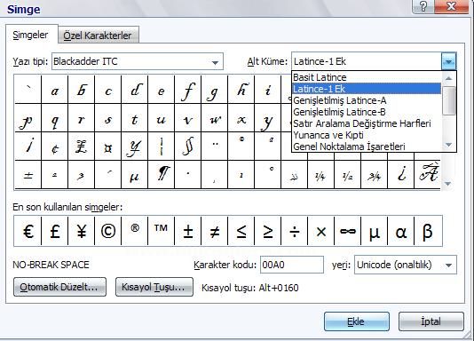Focus the Karakter kodu input field
This screenshot has width=474, height=341.
click(x=292, y=265)
